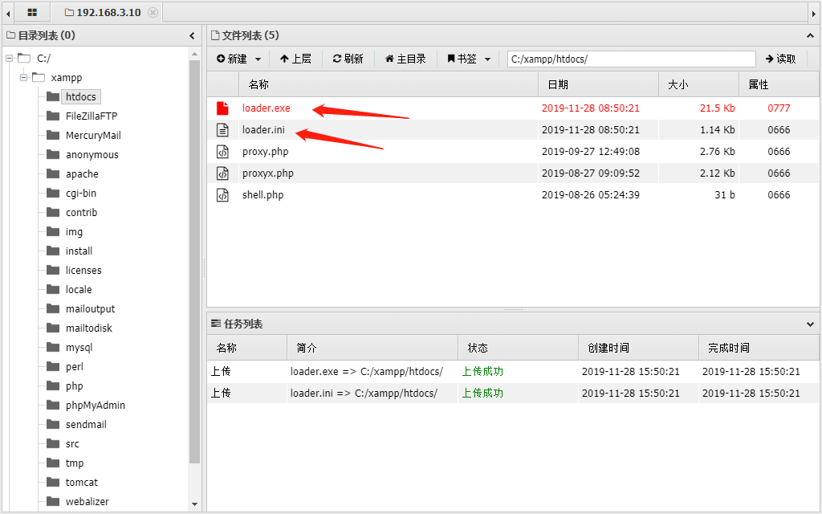Click the loader.exe file icon
The height and width of the screenshot is (514, 822).
click(x=223, y=108)
